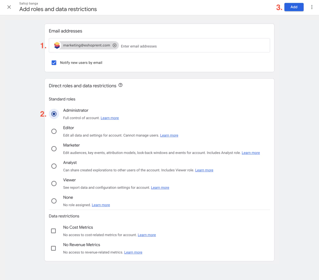Select None as the role

pyautogui.click(x=54, y=201)
